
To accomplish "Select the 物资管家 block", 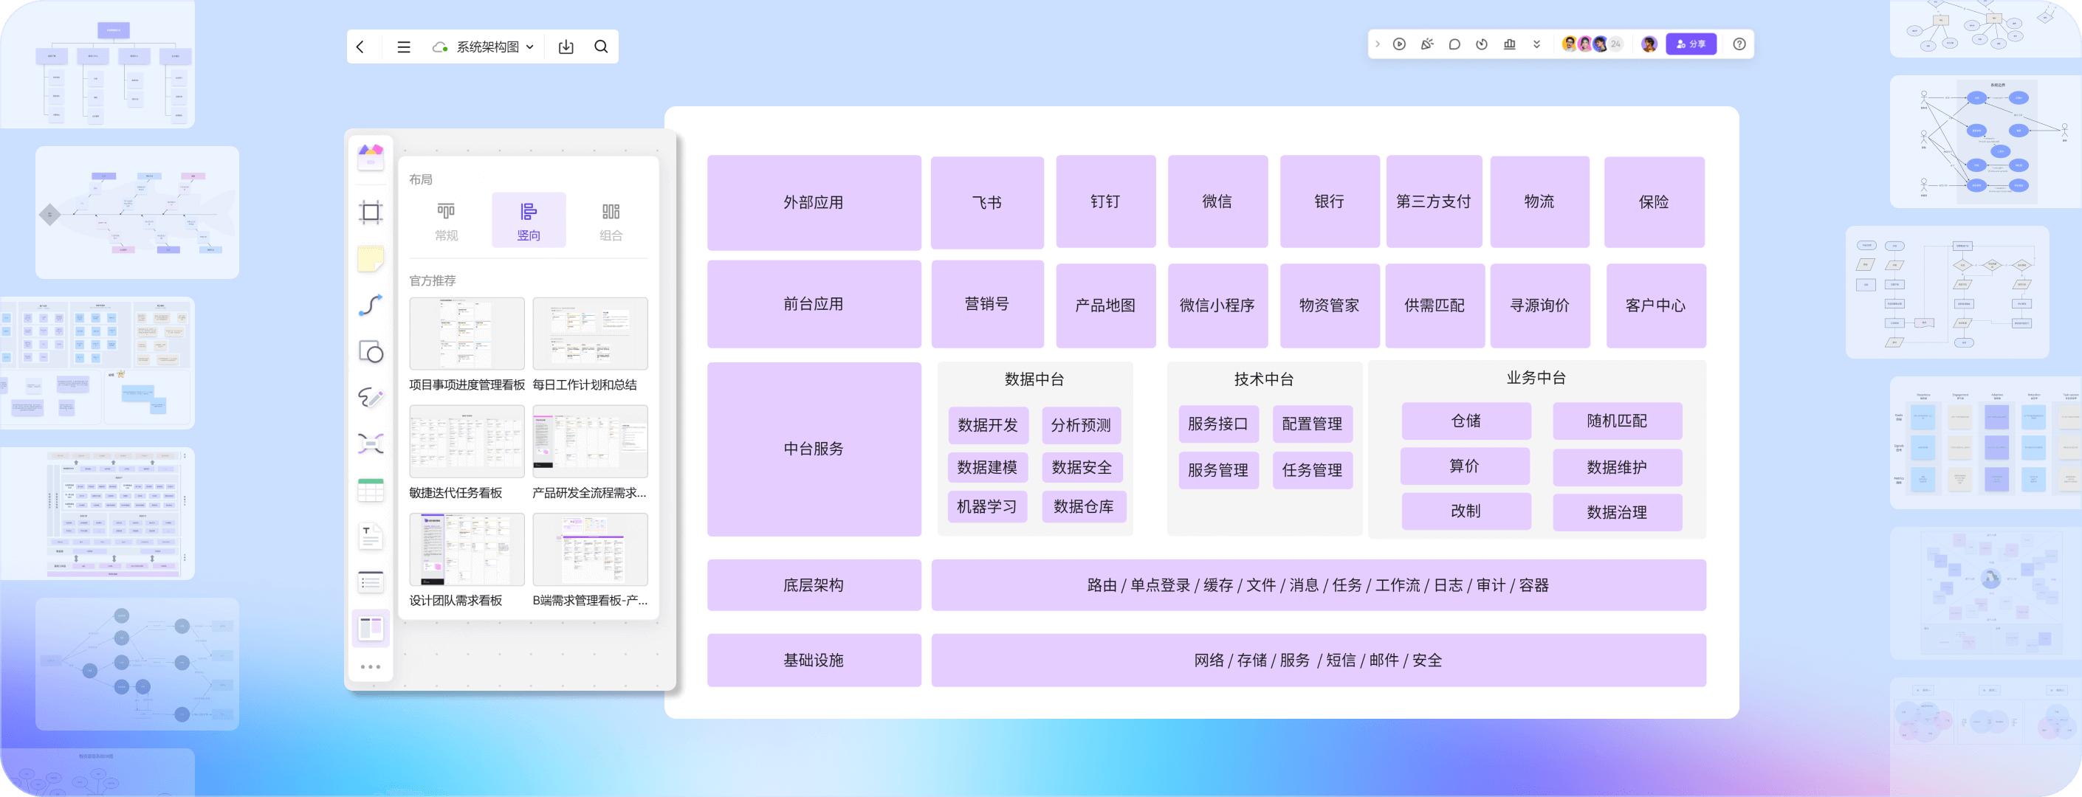I will [x=1330, y=306].
